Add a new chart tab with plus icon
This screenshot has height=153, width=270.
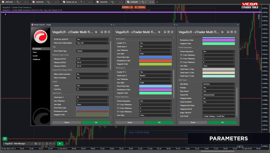[157, 2]
